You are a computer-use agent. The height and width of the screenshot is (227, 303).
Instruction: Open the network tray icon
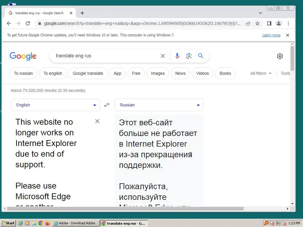pyautogui.click(x=278, y=223)
